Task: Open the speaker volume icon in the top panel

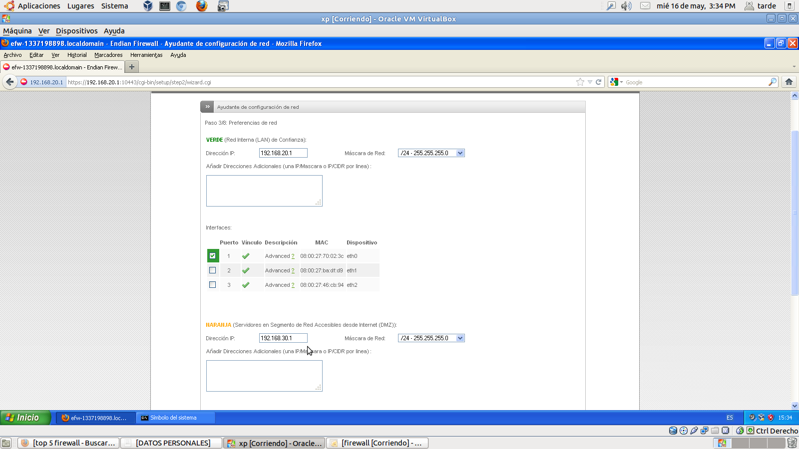Action: 626,5
